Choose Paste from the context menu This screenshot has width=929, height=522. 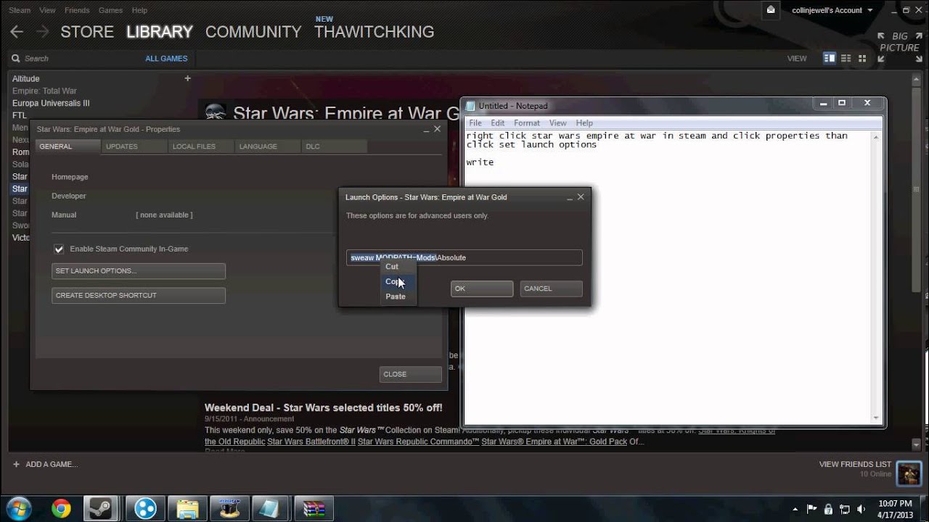[398, 297]
